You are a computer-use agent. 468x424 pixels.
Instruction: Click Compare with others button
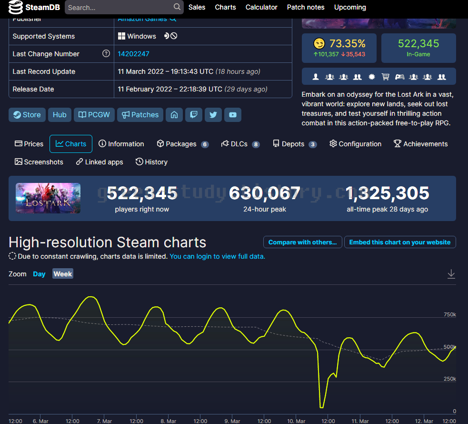[303, 242]
